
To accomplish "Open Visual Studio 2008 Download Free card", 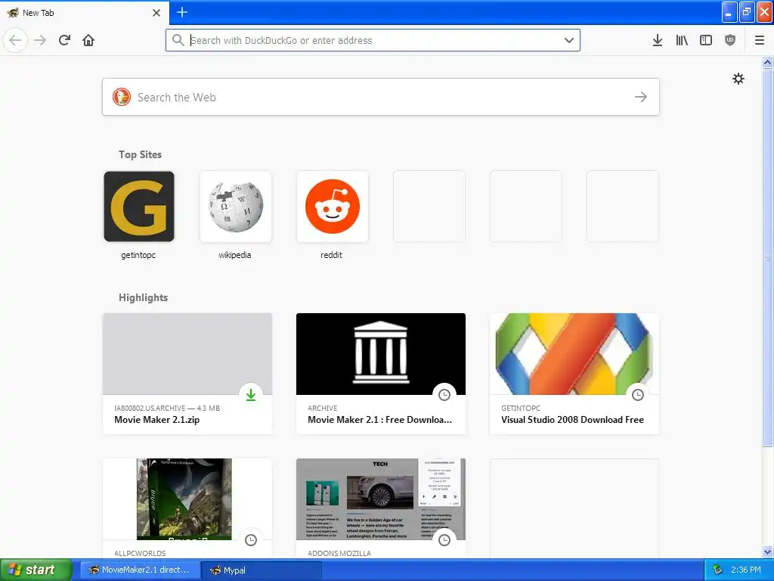I will point(574,374).
